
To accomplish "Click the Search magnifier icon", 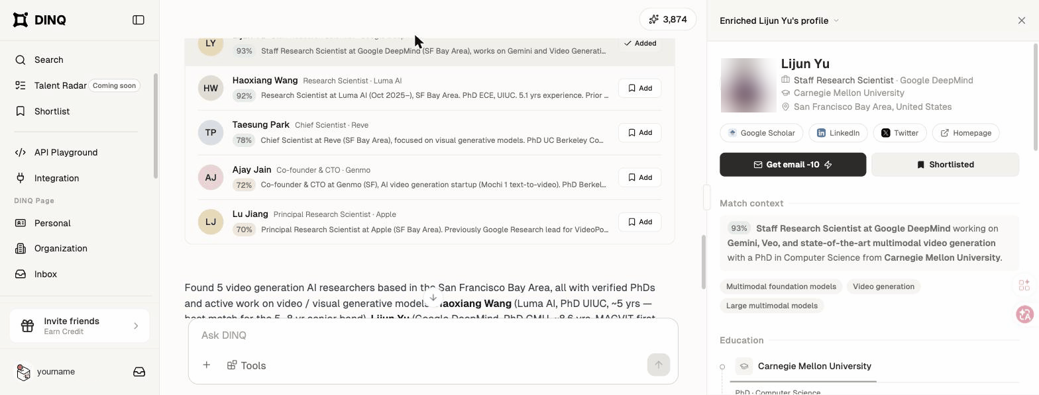I will click(21, 60).
